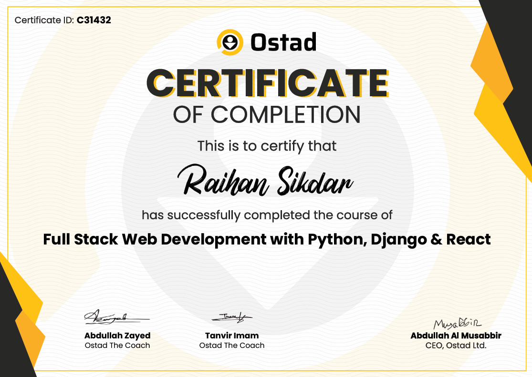Click the large CERTIFICATE heading
The width and height of the screenshot is (532, 377).
coord(267,83)
